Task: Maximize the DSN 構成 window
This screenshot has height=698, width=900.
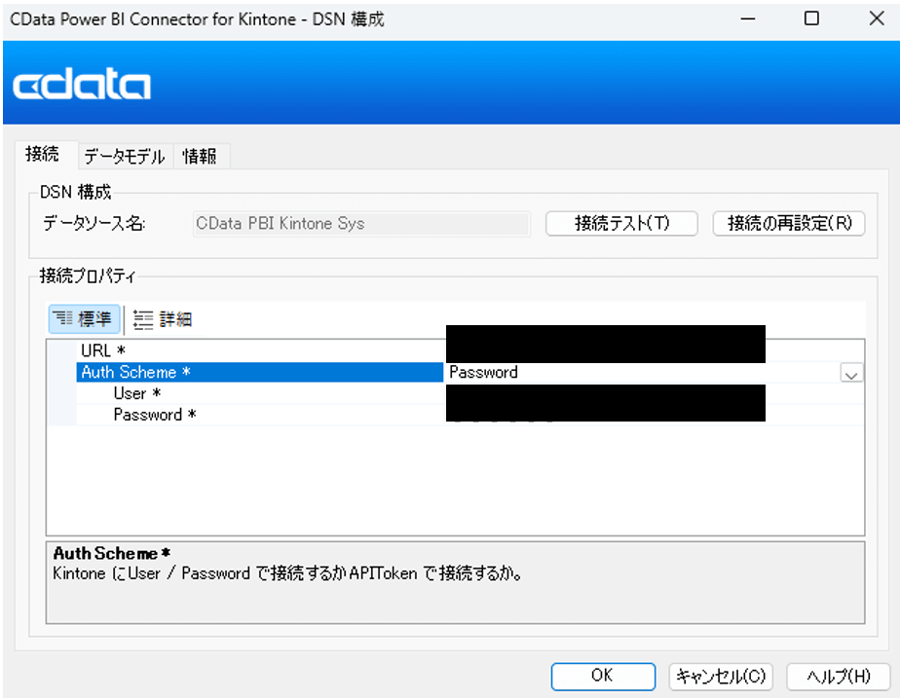Action: pos(811,18)
